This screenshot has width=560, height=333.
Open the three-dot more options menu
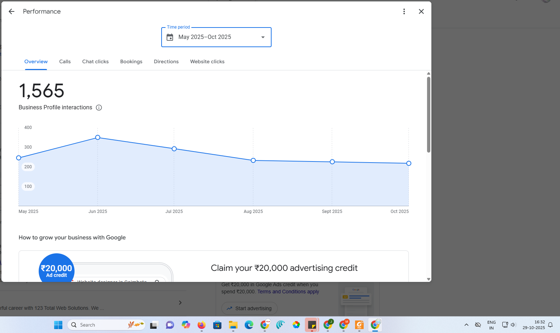tap(404, 11)
